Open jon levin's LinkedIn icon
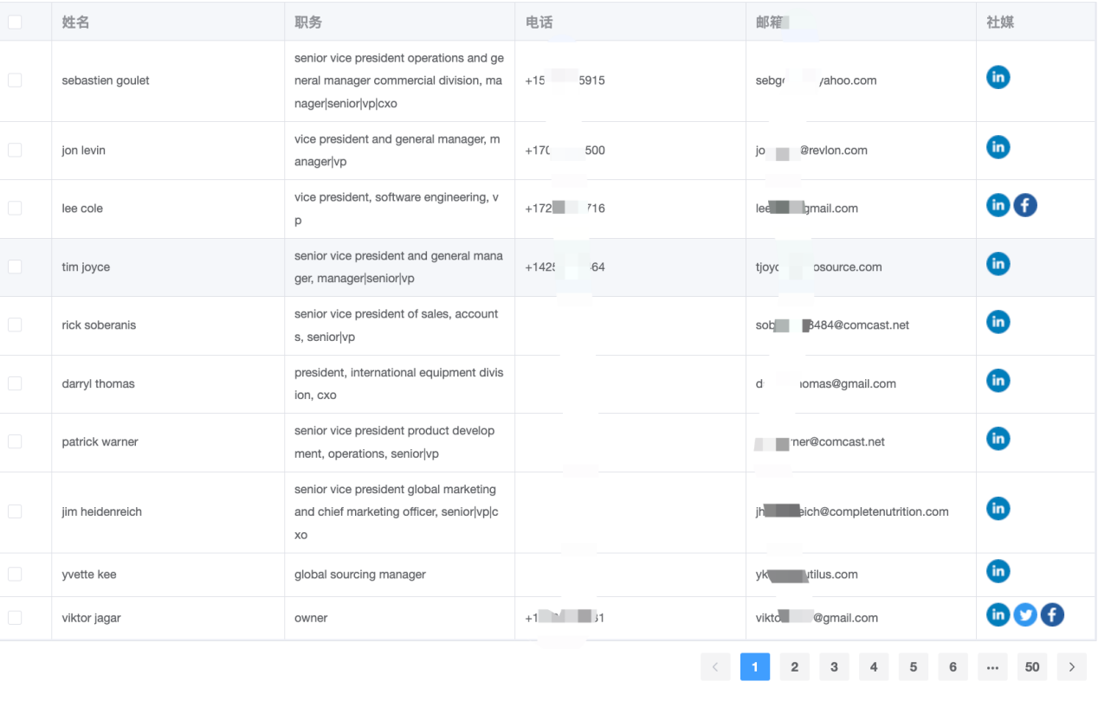 click(998, 147)
